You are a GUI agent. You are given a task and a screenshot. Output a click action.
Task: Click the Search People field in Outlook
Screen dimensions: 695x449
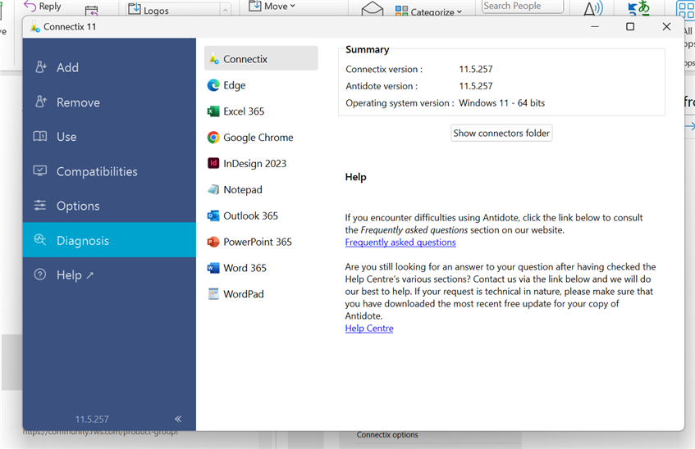522,7
